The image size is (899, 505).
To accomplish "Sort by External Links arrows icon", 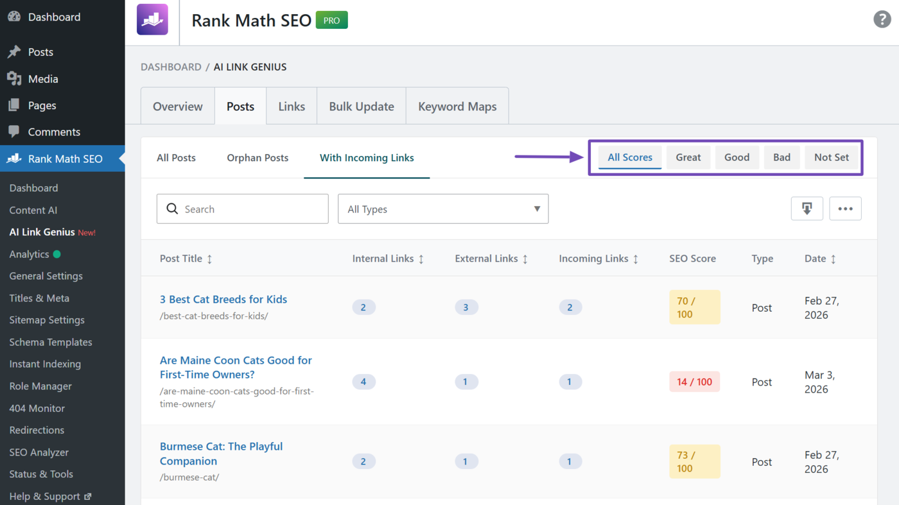I will (x=525, y=259).
